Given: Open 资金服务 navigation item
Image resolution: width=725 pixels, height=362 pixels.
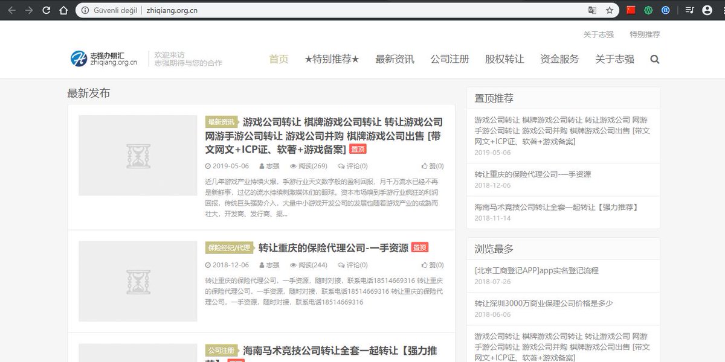Looking at the screenshot, I should point(559,59).
